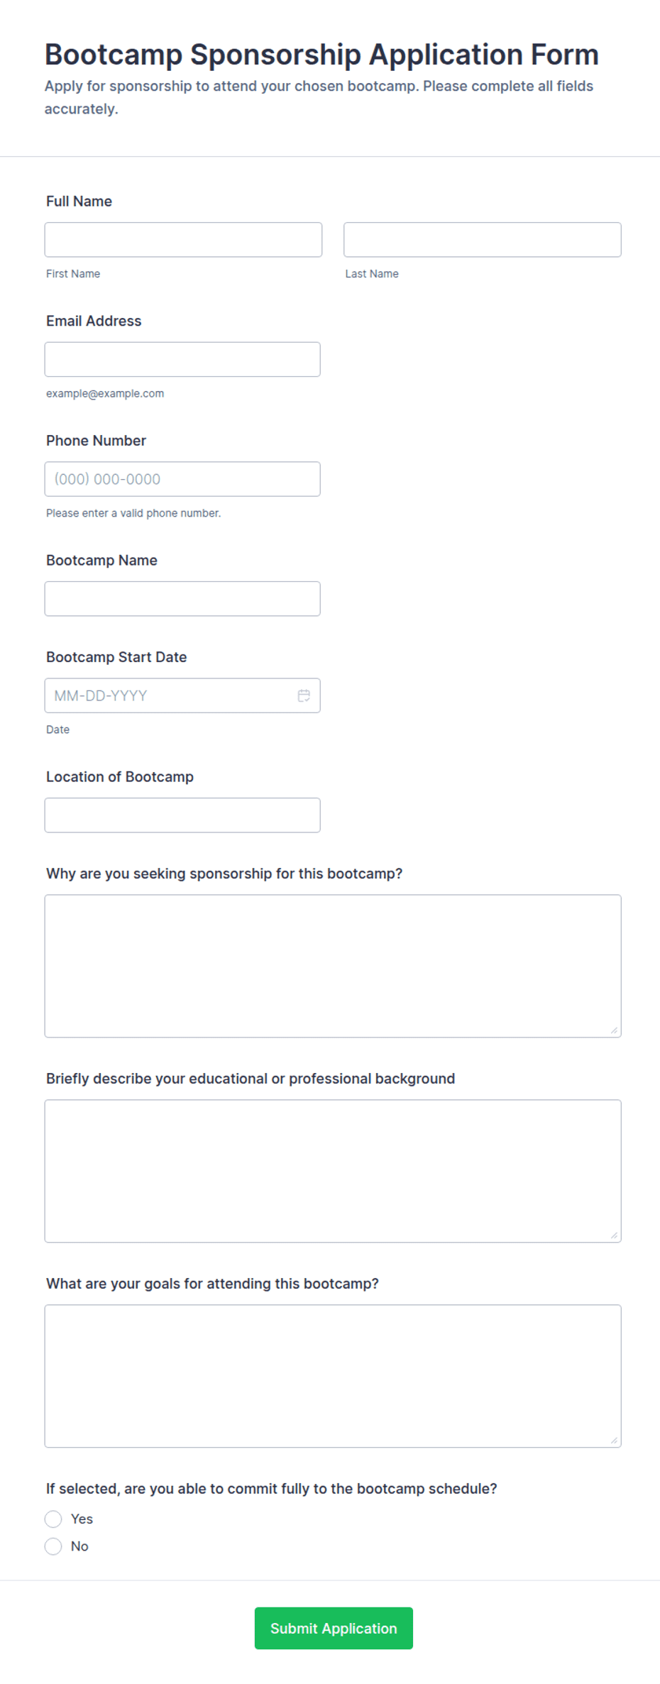
Task: Click the resize handle of the goals text area
Action: click(x=614, y=1441)
